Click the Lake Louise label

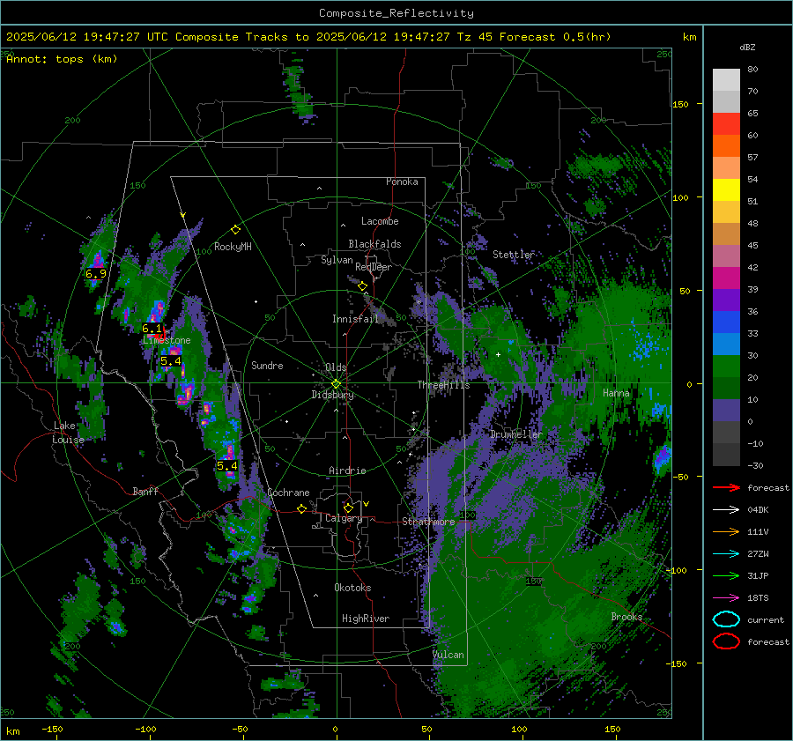tap(68, 433)
